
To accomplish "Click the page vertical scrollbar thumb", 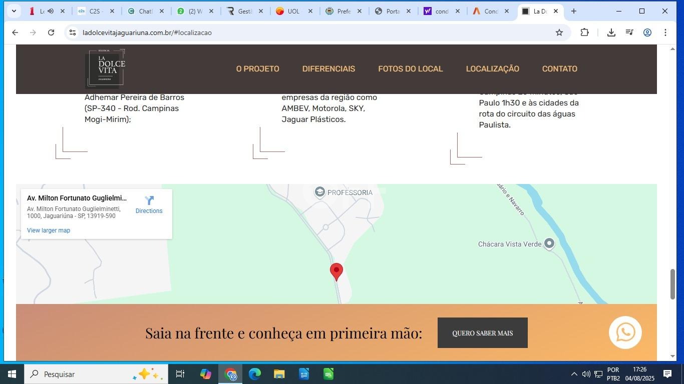I will pyautogui.click(x=672, y=284).
